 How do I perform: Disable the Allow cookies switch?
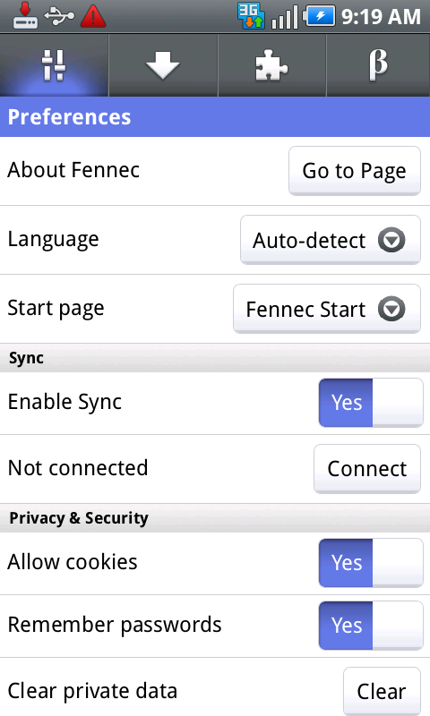click(x=371, y=563)
